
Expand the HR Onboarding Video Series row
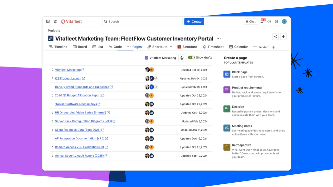(53, 113)
